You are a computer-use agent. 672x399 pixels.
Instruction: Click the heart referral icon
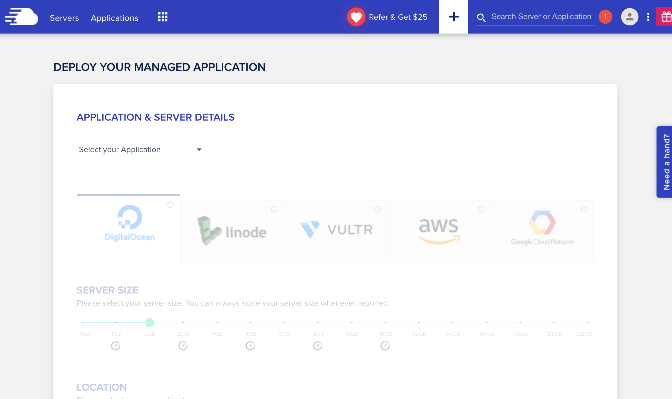point(356,17)
